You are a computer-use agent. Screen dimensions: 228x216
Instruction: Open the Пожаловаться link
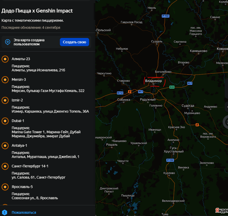24,212
